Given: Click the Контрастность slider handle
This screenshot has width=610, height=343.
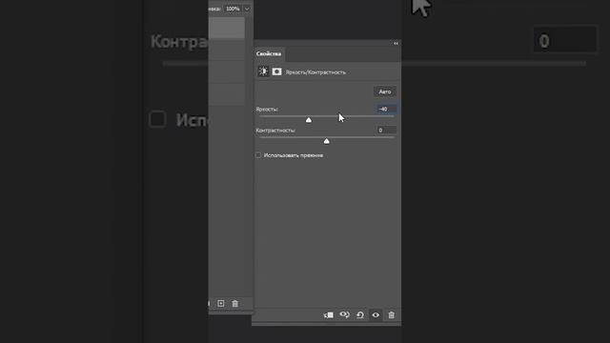Looking at the screenshot, I should pos(326,141).
